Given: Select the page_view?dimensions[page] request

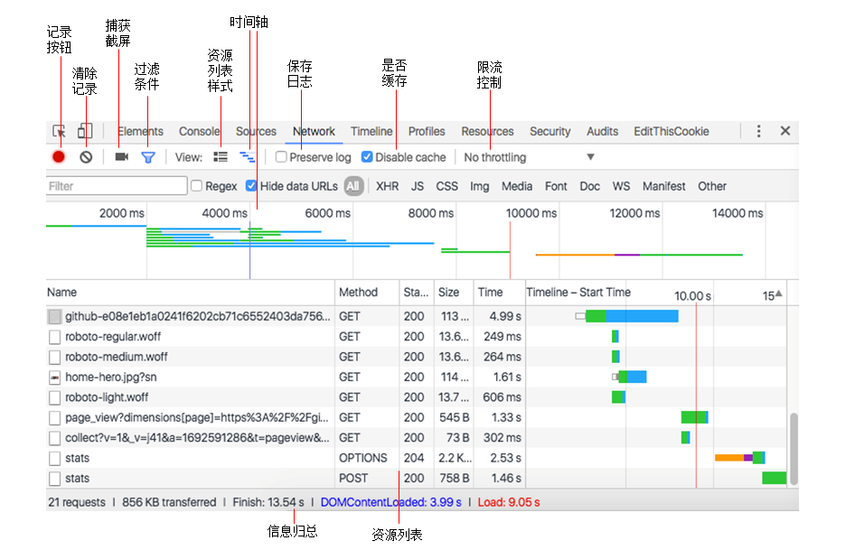Looking at the screenshot, I should pyautogui.click(x=416, y=417).
